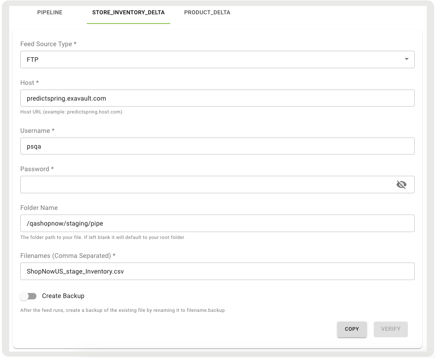The width and height of the screenshot is (436, 358).
Task: Click the VERIFY button
Action: [x=391, y=329]
